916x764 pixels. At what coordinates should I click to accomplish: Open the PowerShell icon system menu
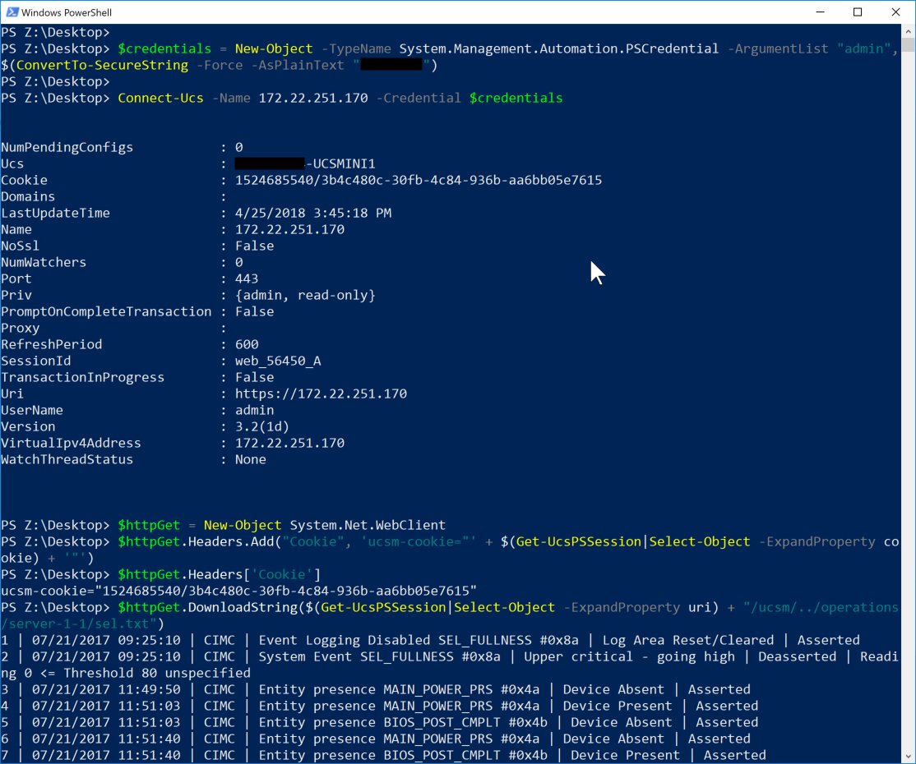click(12, 12)
